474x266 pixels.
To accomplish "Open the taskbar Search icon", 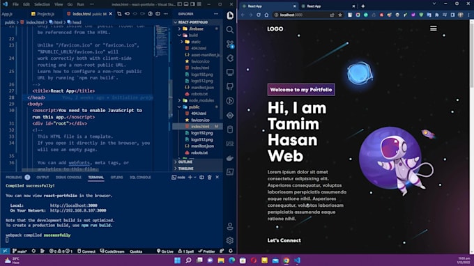I will 188,260.
